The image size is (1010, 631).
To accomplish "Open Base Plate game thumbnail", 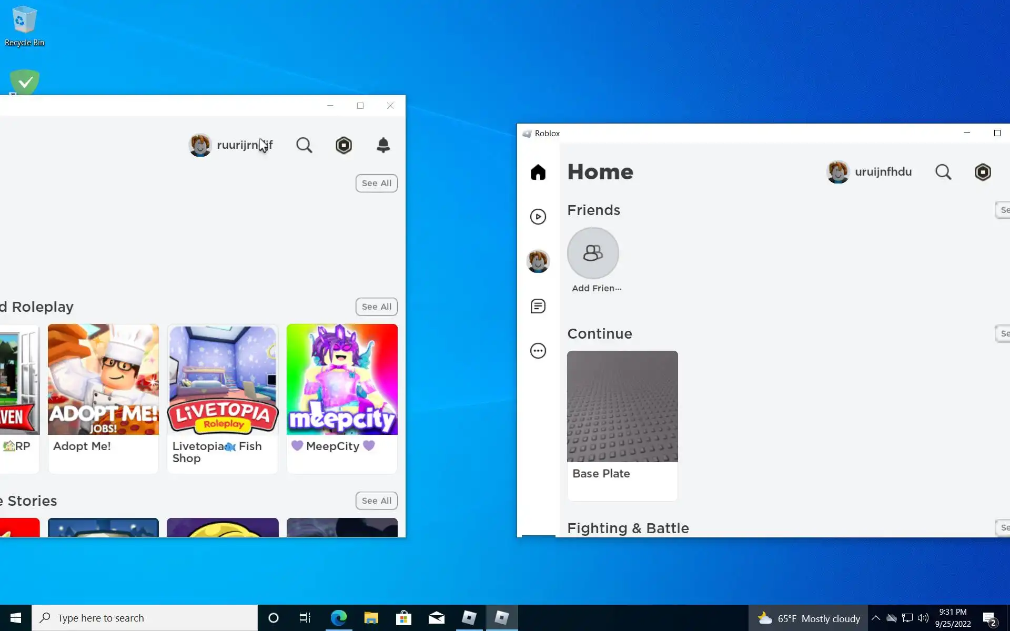I will point(622,406).
